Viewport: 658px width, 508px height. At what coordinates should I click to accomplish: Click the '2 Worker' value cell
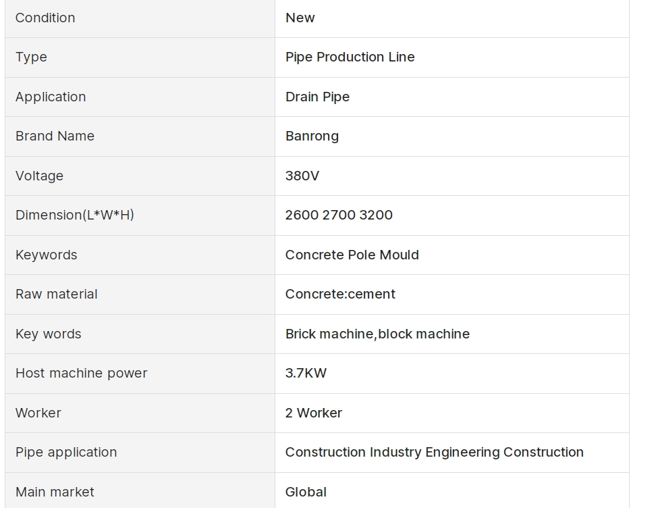[x=313, y=413]
